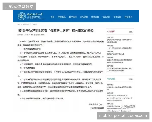
Task: Click the 首页 breadcrumb link
Action: [x=19, y=24]
